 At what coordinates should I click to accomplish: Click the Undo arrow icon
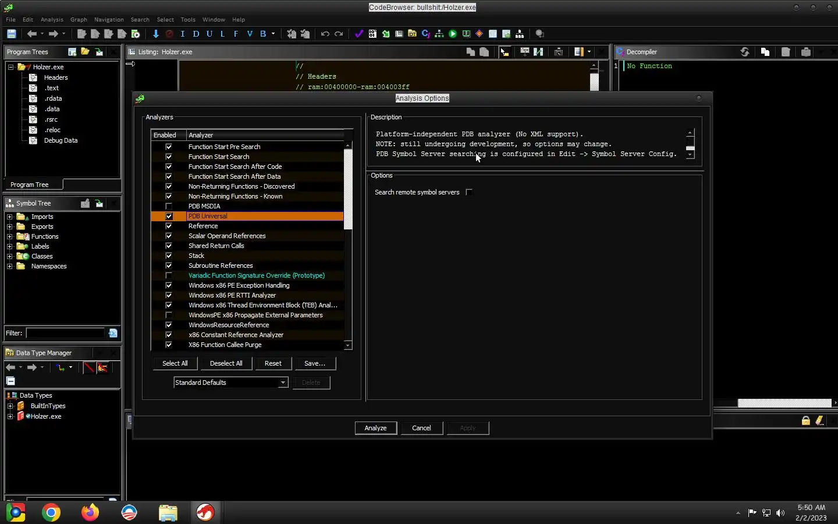[325, 34]
